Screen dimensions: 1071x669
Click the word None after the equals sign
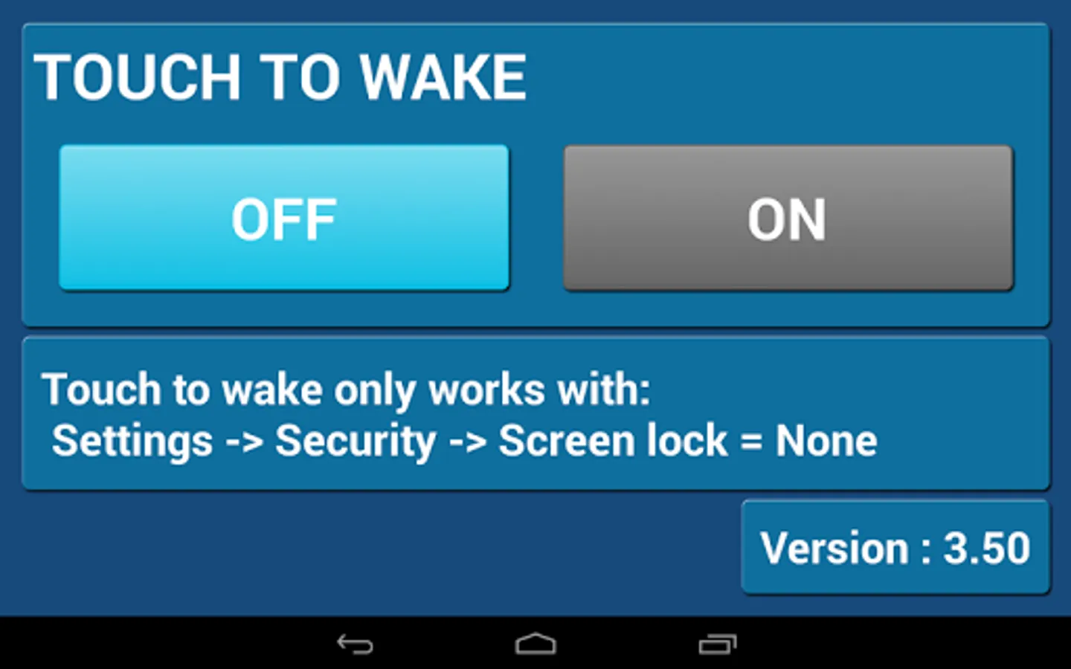(826, 441)
